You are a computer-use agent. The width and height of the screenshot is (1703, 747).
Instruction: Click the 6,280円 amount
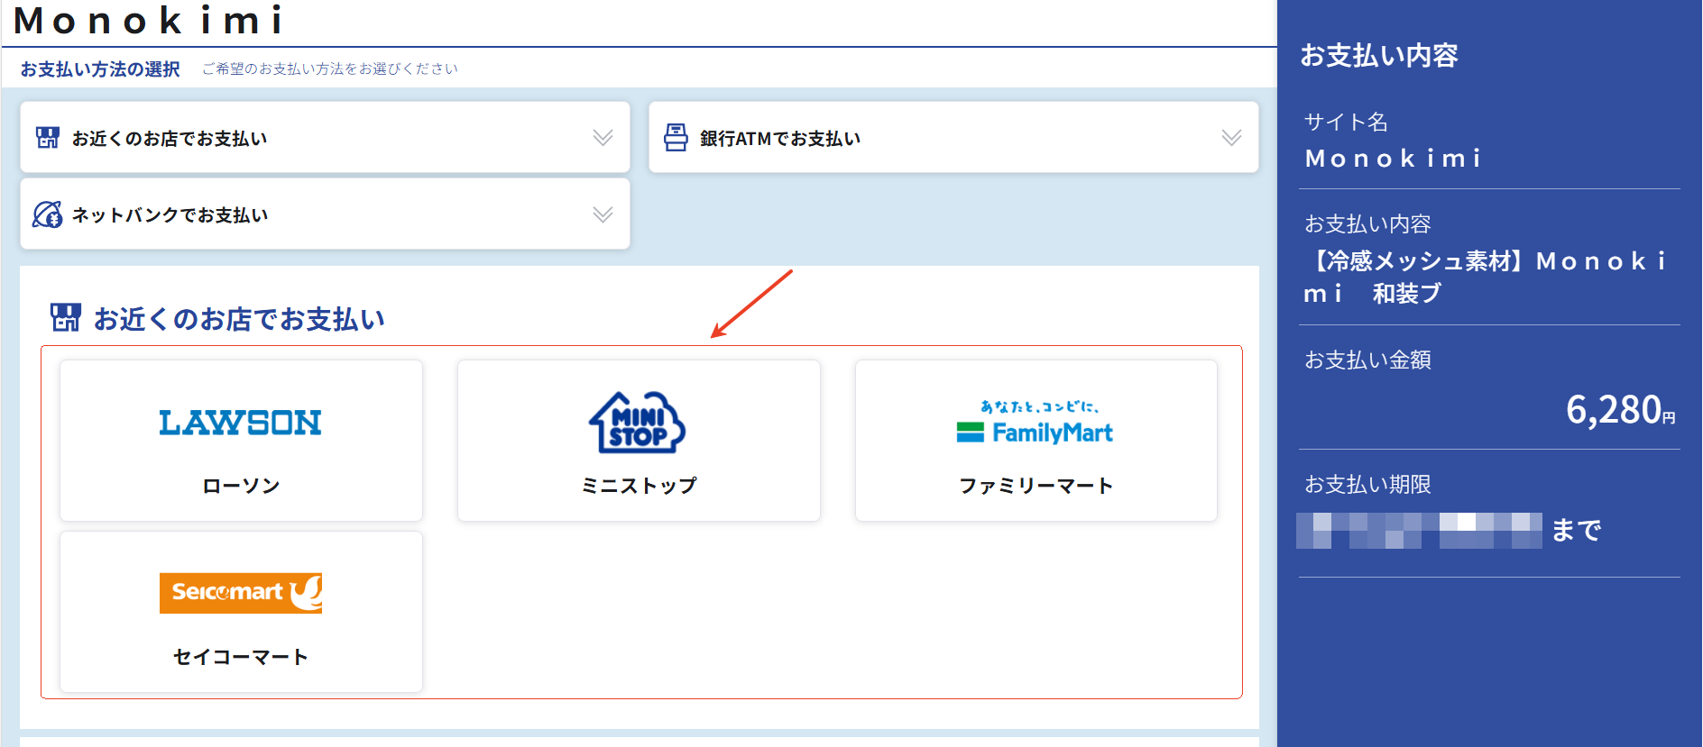point(1621,410)
